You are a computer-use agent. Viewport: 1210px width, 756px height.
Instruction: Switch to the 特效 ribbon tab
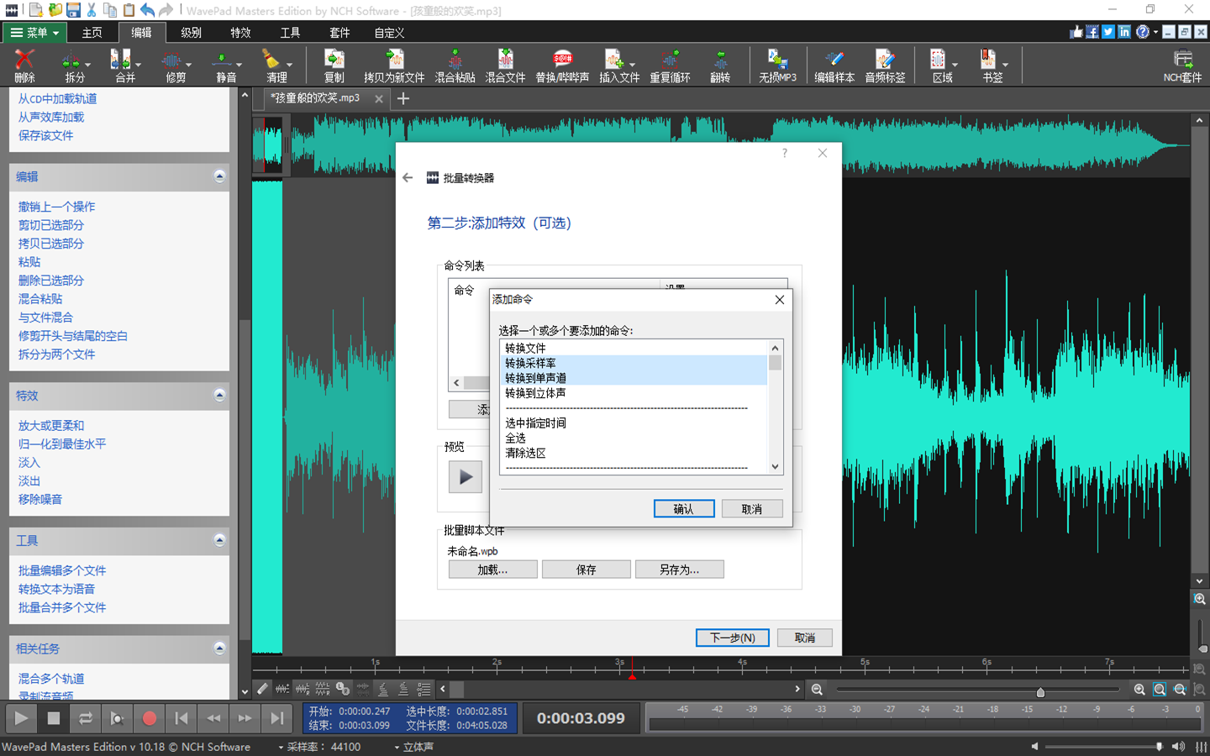[x=240, y=33]
